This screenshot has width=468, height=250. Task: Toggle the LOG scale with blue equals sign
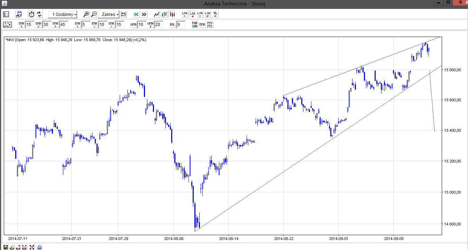coord(185,14)
